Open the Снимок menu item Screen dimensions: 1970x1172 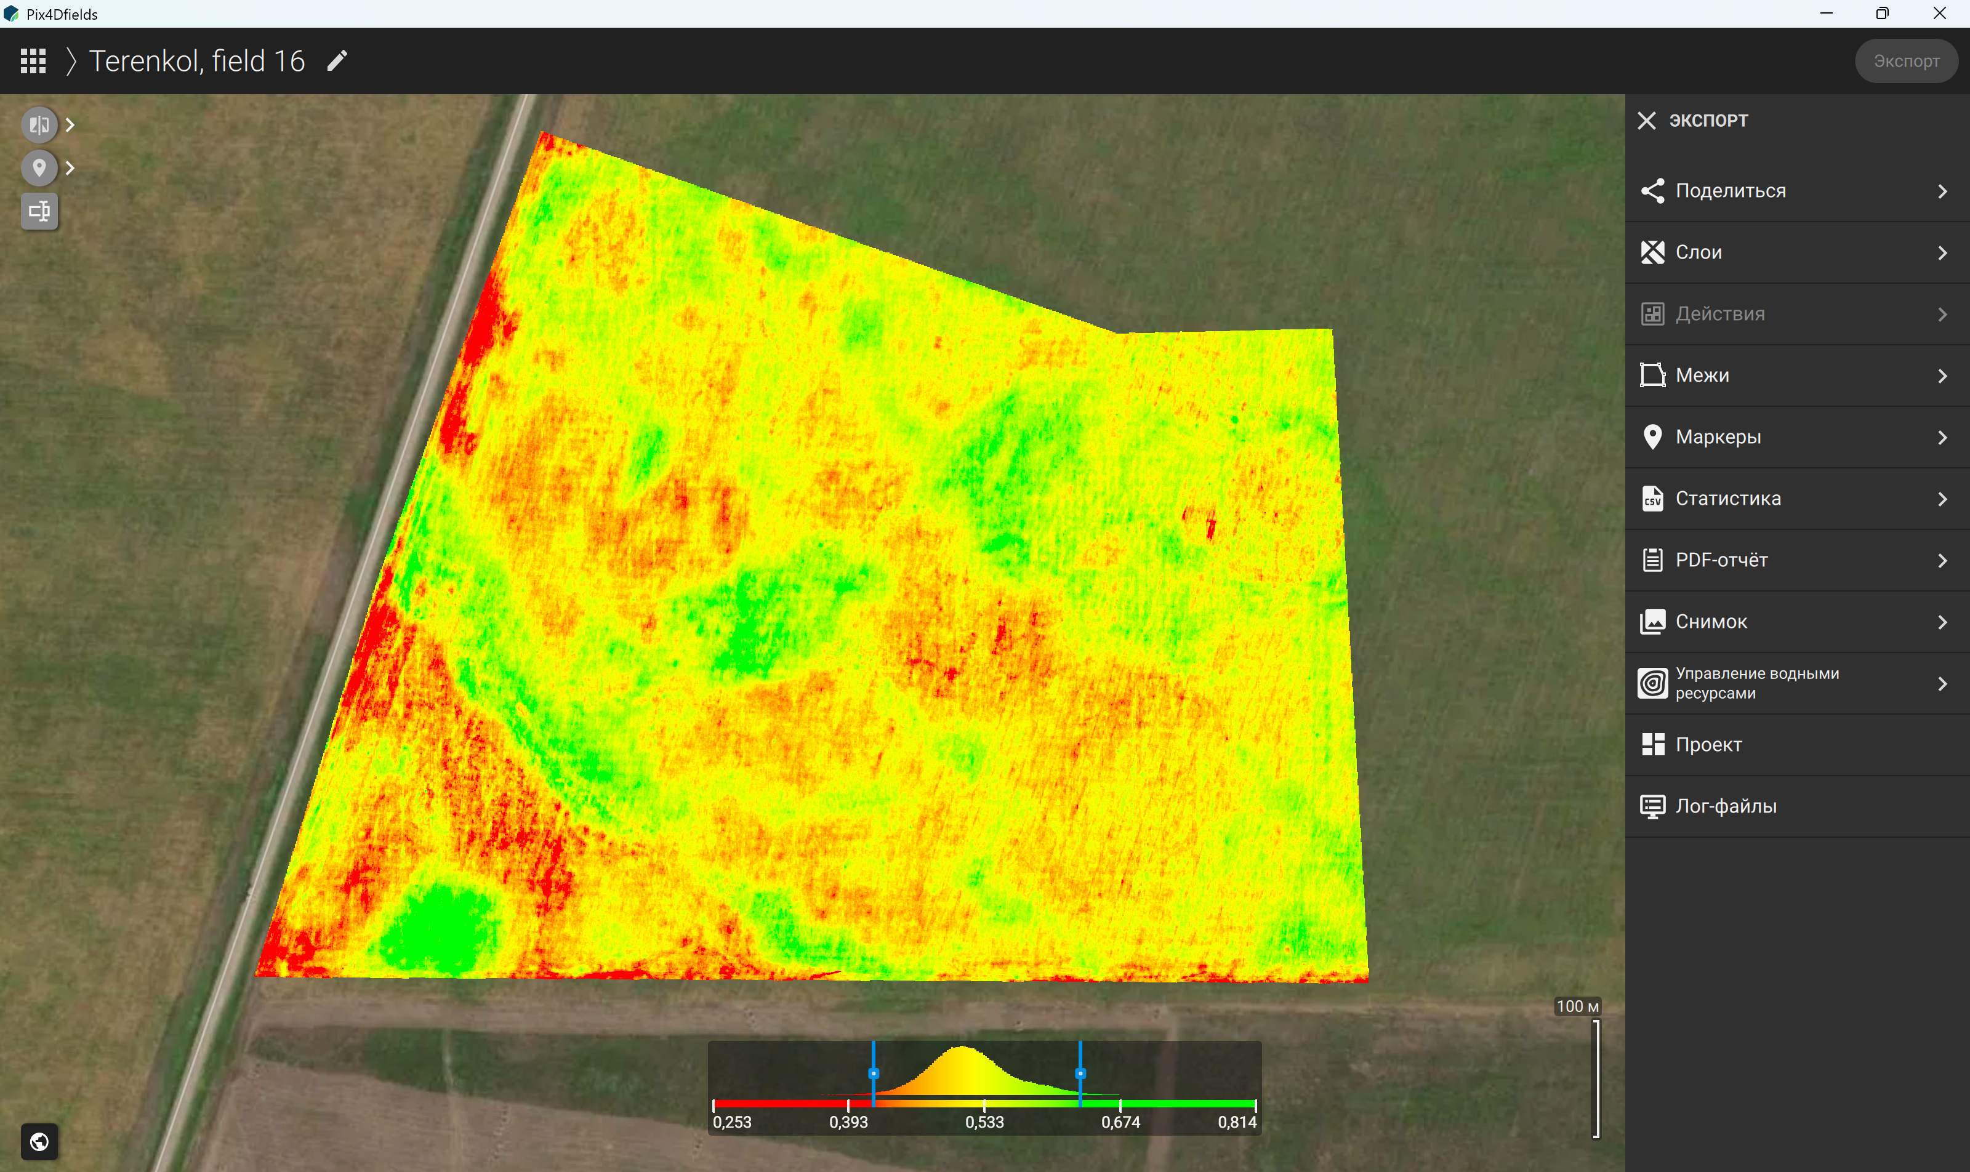coord(1797,622)
